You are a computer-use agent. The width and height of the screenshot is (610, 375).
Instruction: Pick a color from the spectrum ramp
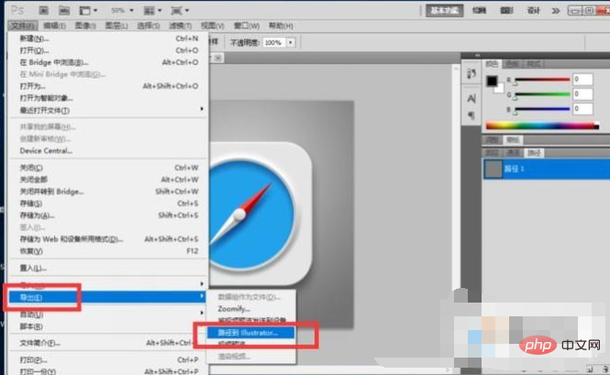[542, 126]
